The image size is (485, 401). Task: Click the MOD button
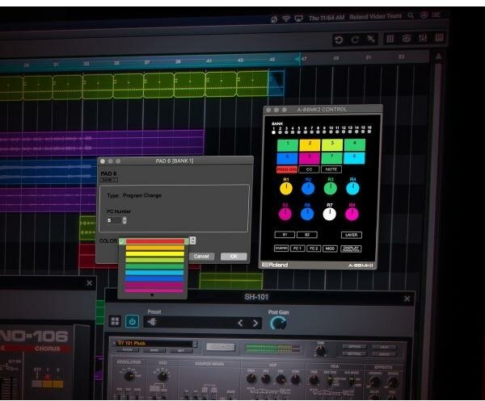click(330, 249)
